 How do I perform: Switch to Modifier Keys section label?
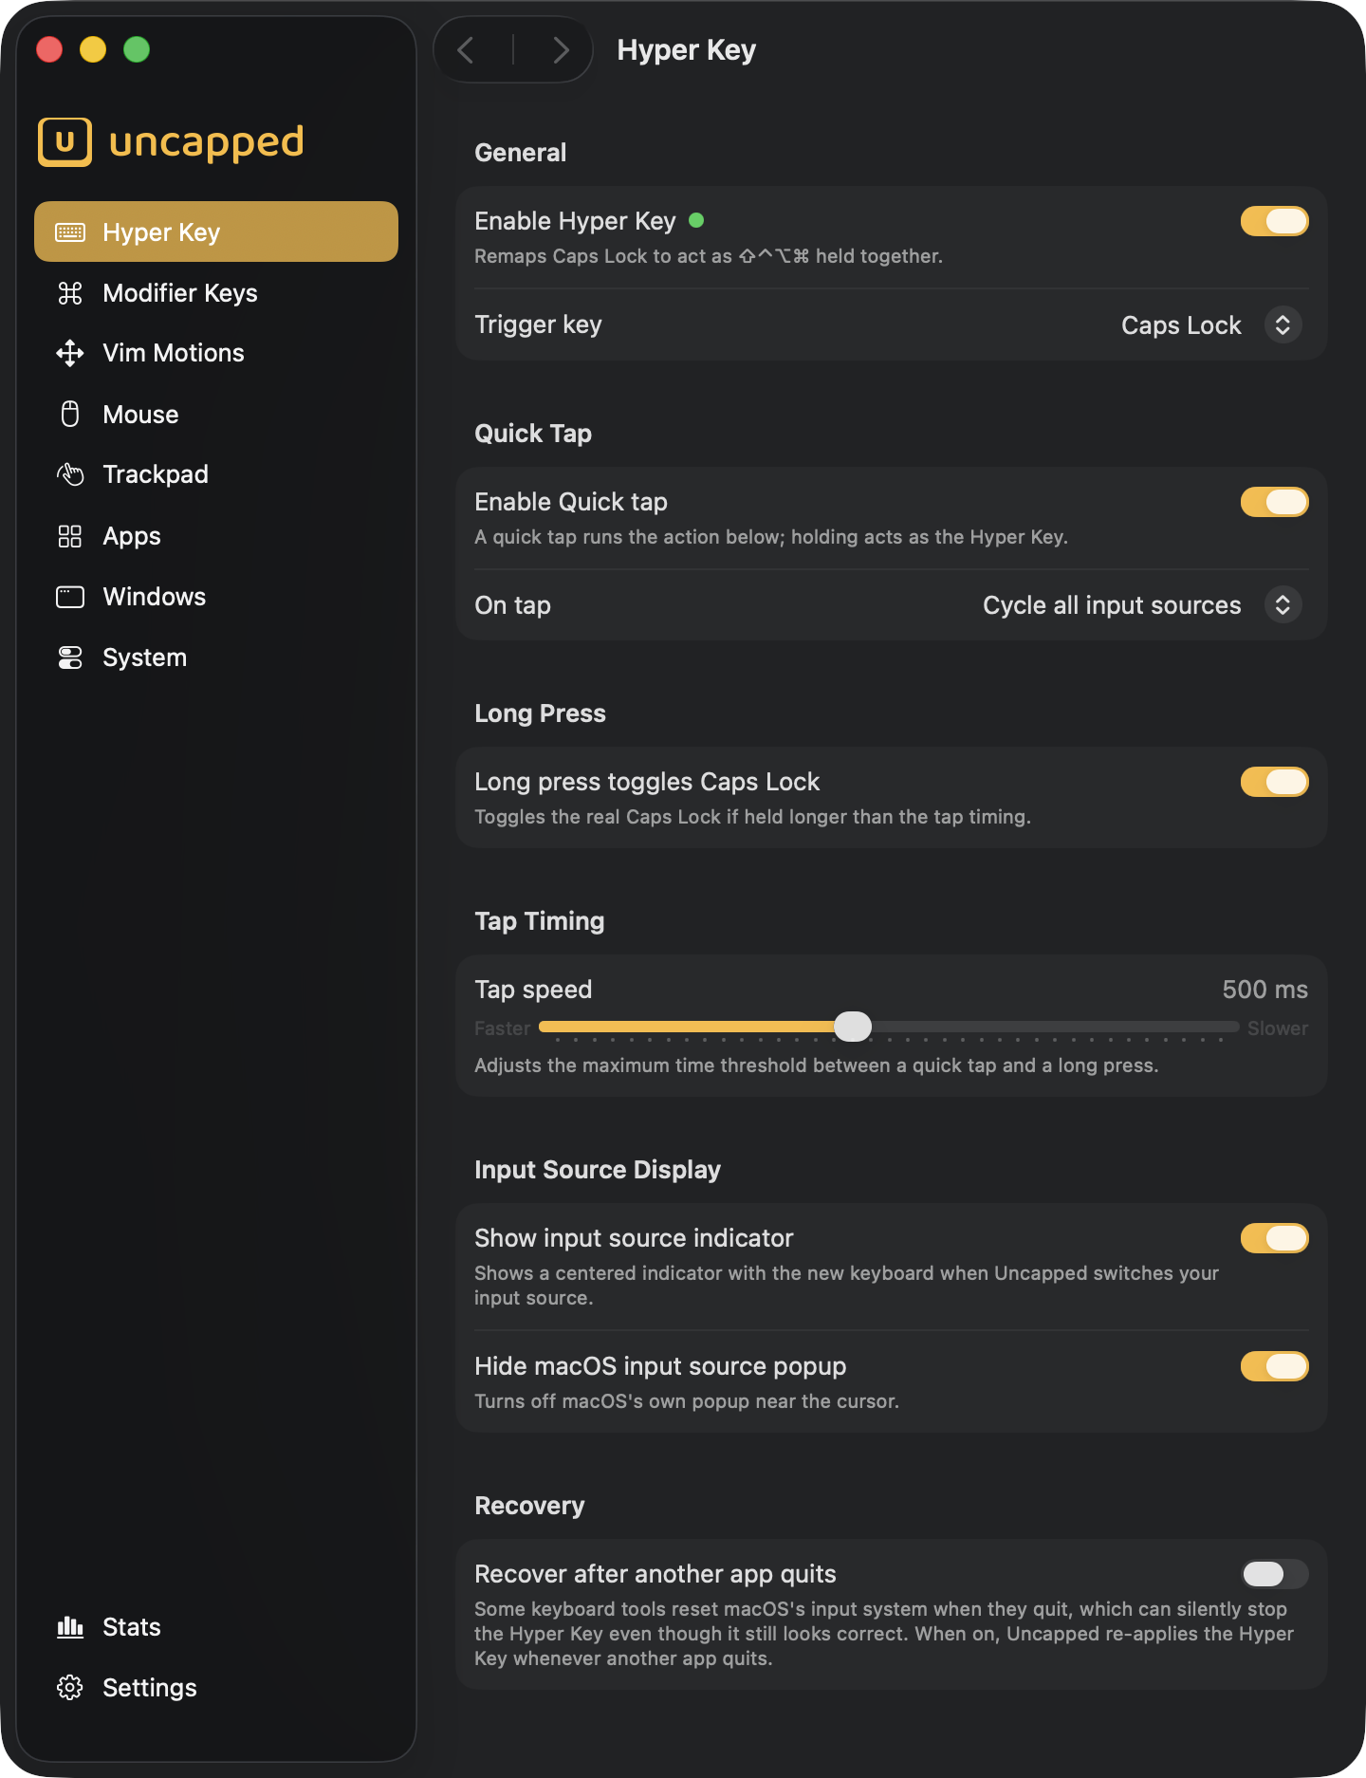click(x=180, y=293)
